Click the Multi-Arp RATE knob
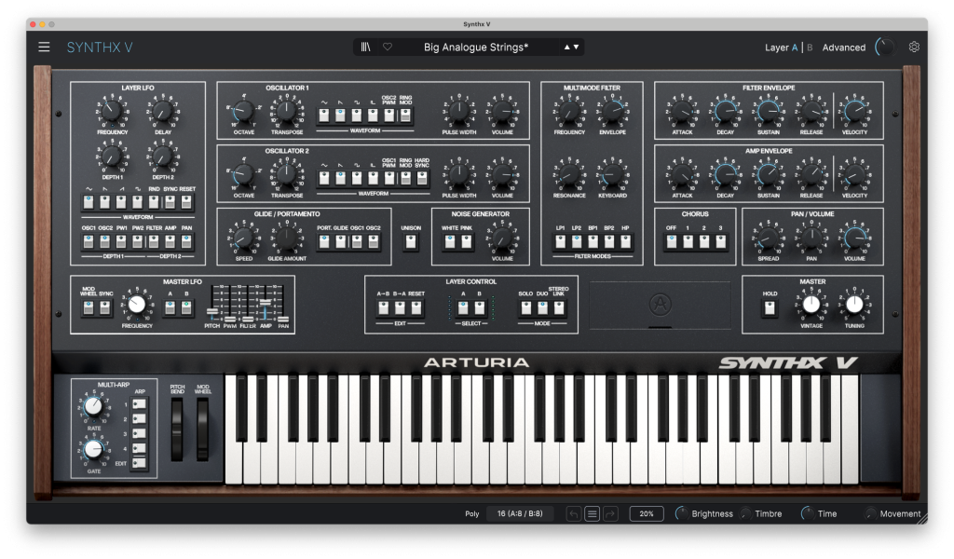 click(x=93, y=406)
